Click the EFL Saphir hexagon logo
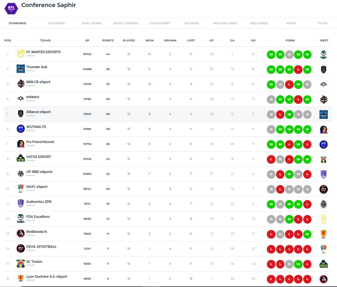337x287 pixels. click(11, 9)
